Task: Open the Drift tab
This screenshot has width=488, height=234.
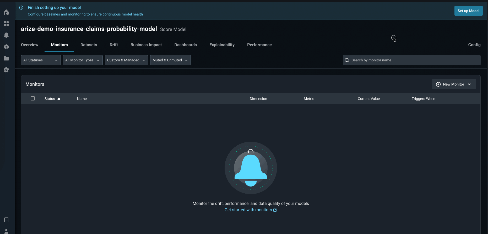Action: pyautogui.click(x=114, y=45)
